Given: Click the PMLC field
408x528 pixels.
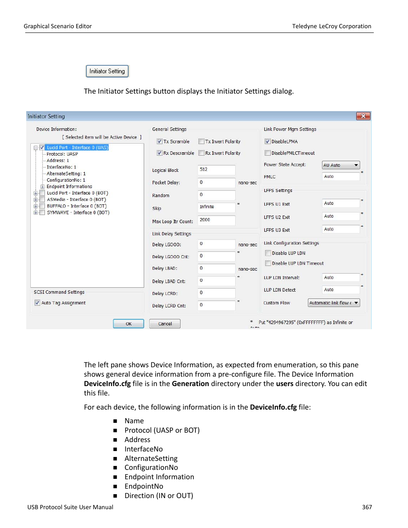Looking at the screenshot, I should pos(341,177).
